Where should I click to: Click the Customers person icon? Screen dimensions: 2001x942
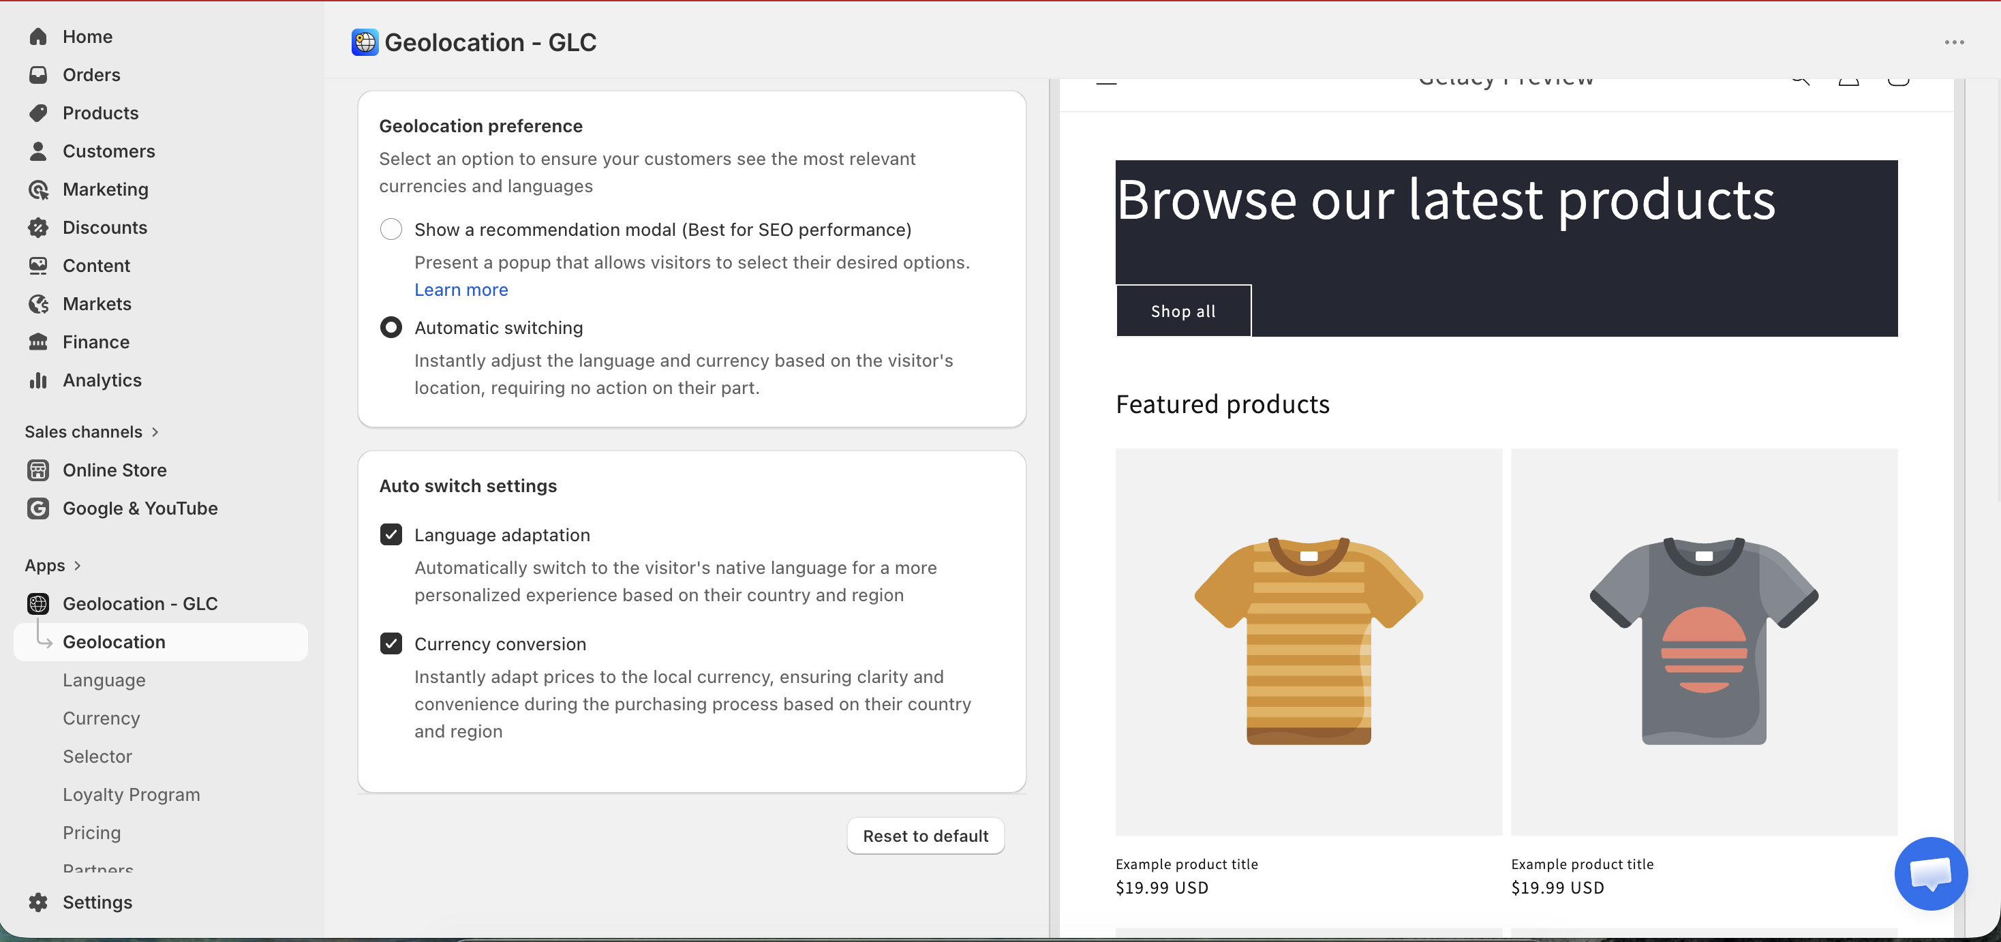click(x=38, y=151)
